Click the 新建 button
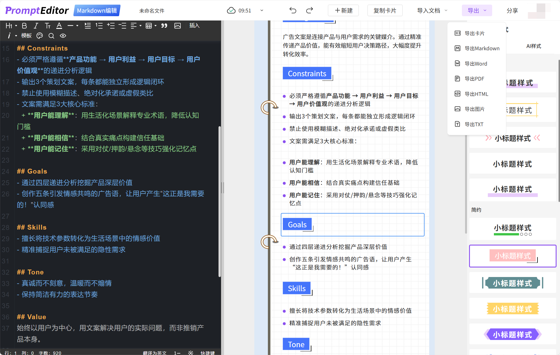The width and height of the screenshot is (560, 355). tap(343, 11)
